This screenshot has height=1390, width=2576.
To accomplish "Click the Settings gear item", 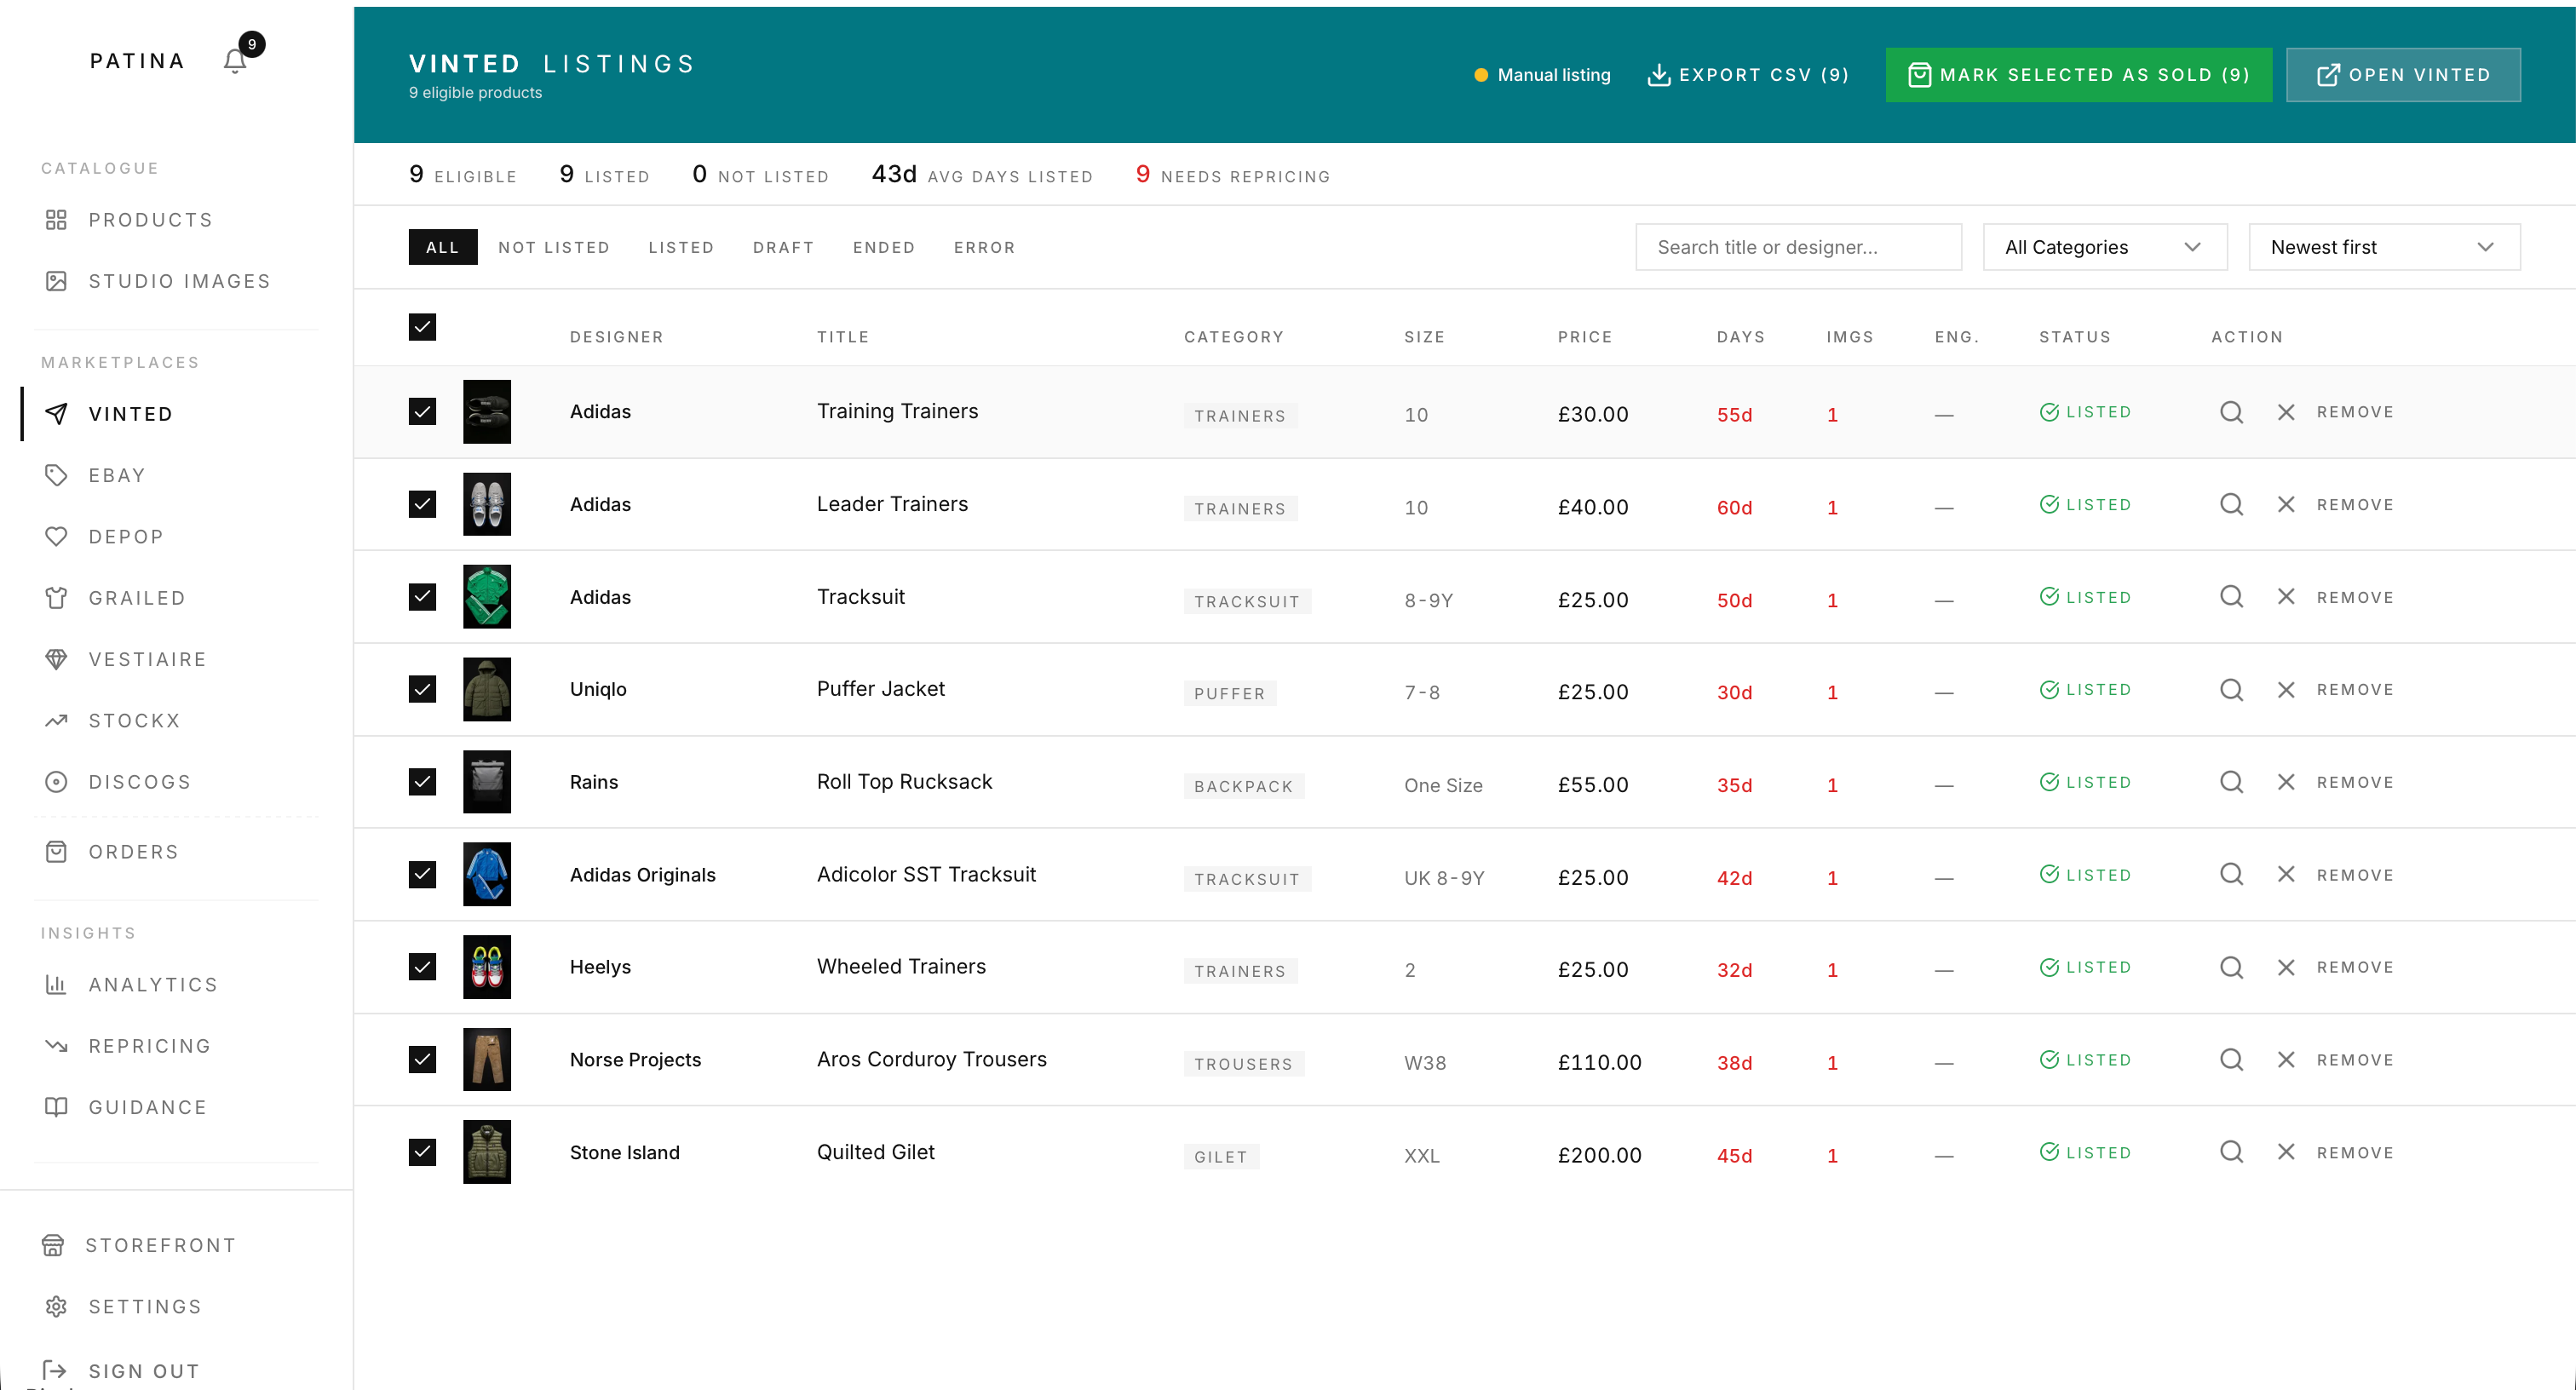I will (x=144, y=1306).
